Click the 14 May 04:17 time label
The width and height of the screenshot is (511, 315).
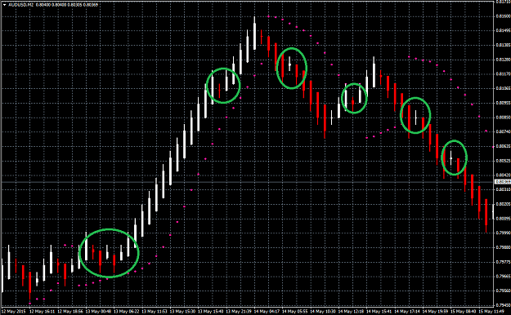[x=267, y=312]
